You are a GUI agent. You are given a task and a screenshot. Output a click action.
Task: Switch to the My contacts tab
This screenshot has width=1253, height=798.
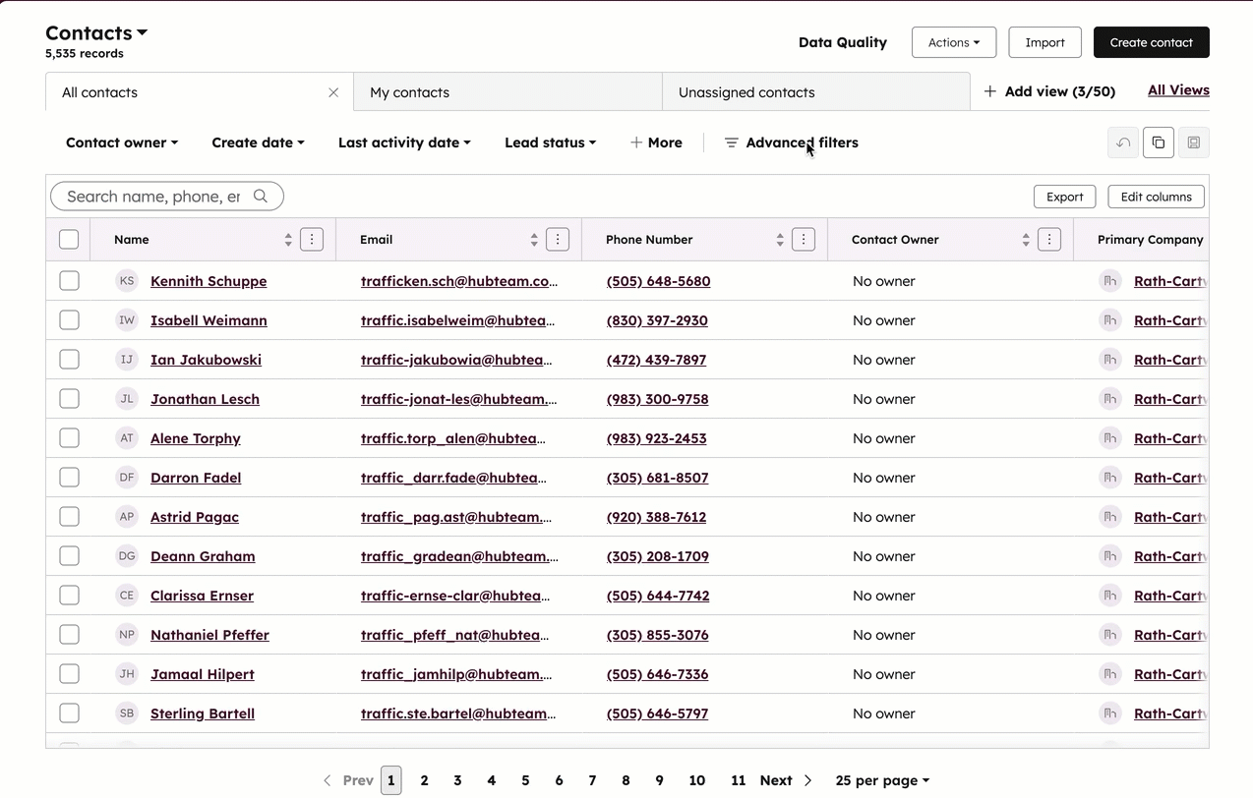click(507, 92)
